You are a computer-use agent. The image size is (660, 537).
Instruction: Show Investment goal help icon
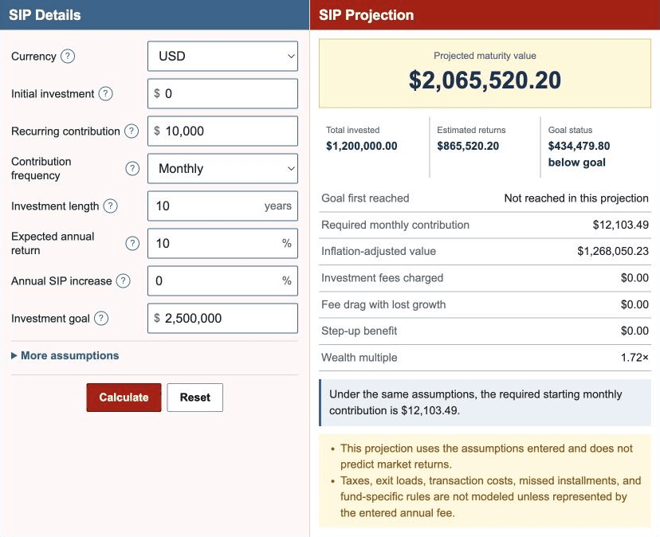[101, 318]
